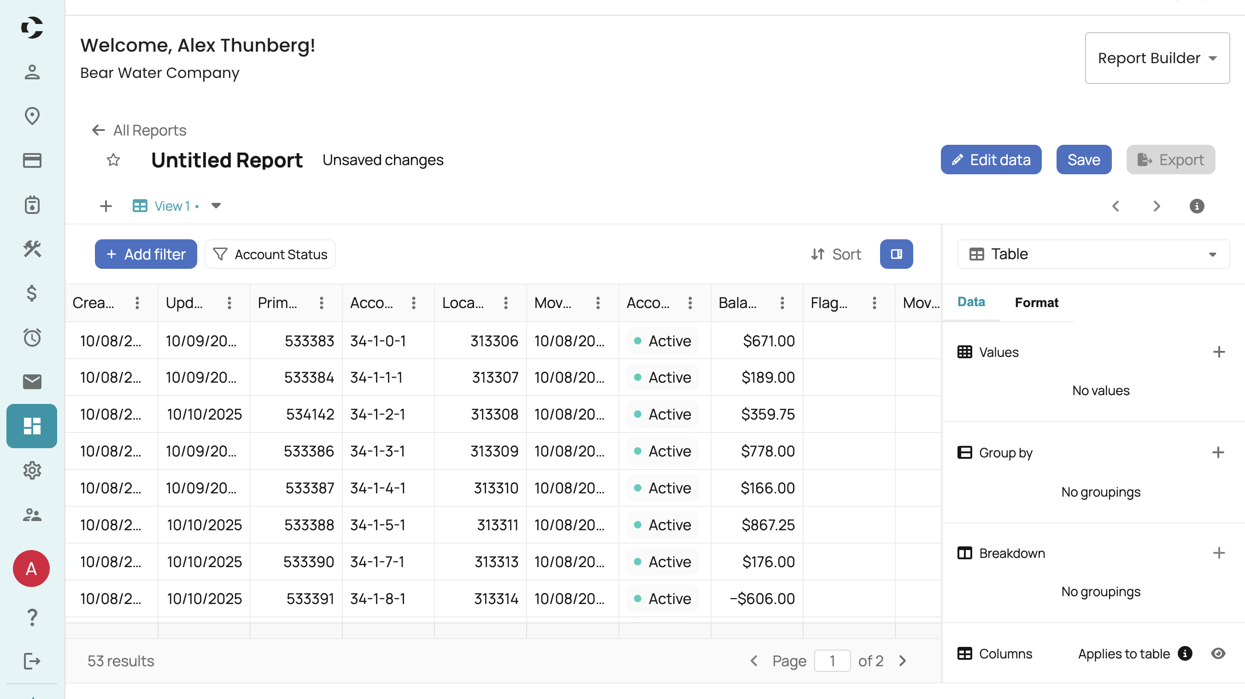Toggle Columns visibility eye icon
This screenshot has width=1245, height=699.
[x=1217, y=653]
